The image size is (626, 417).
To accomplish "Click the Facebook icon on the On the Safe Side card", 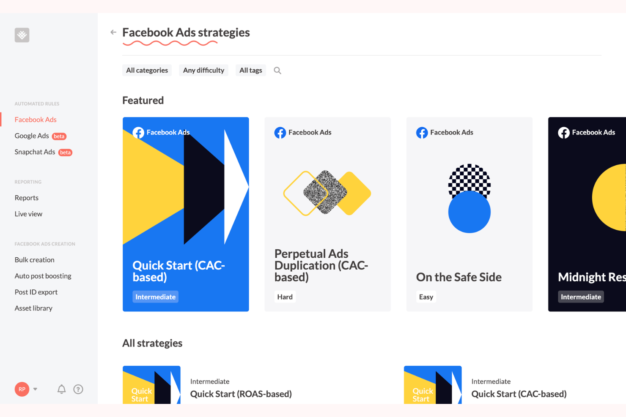I will tap(422, 132).
